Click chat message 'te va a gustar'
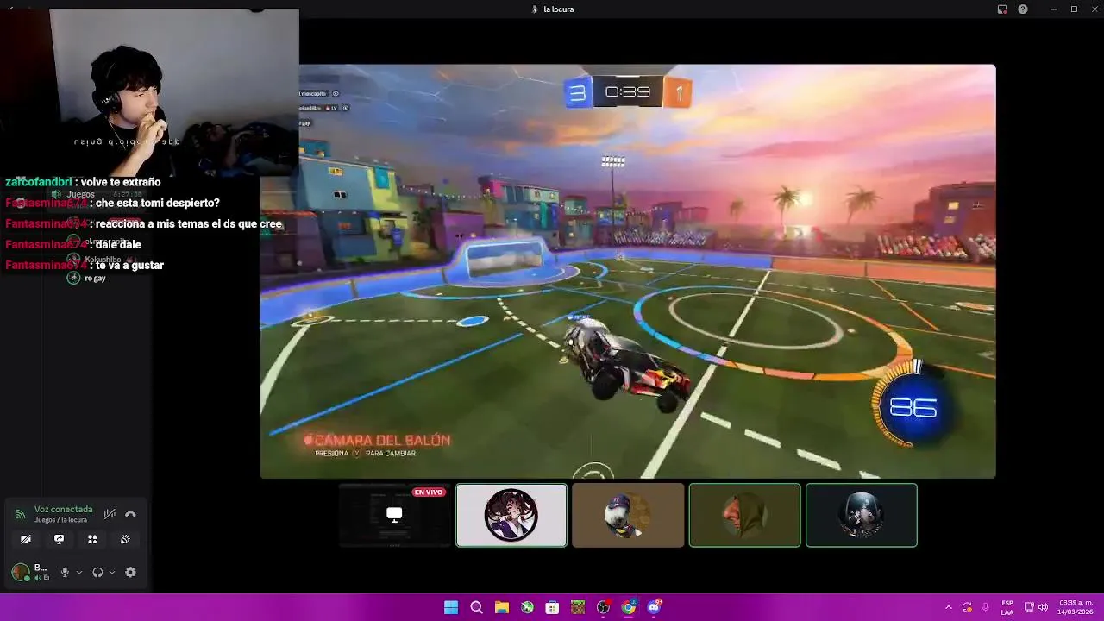1104x621 pixels. point(129,265)
